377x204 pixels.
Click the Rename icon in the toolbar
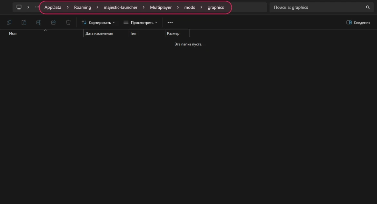click(38, 23)
